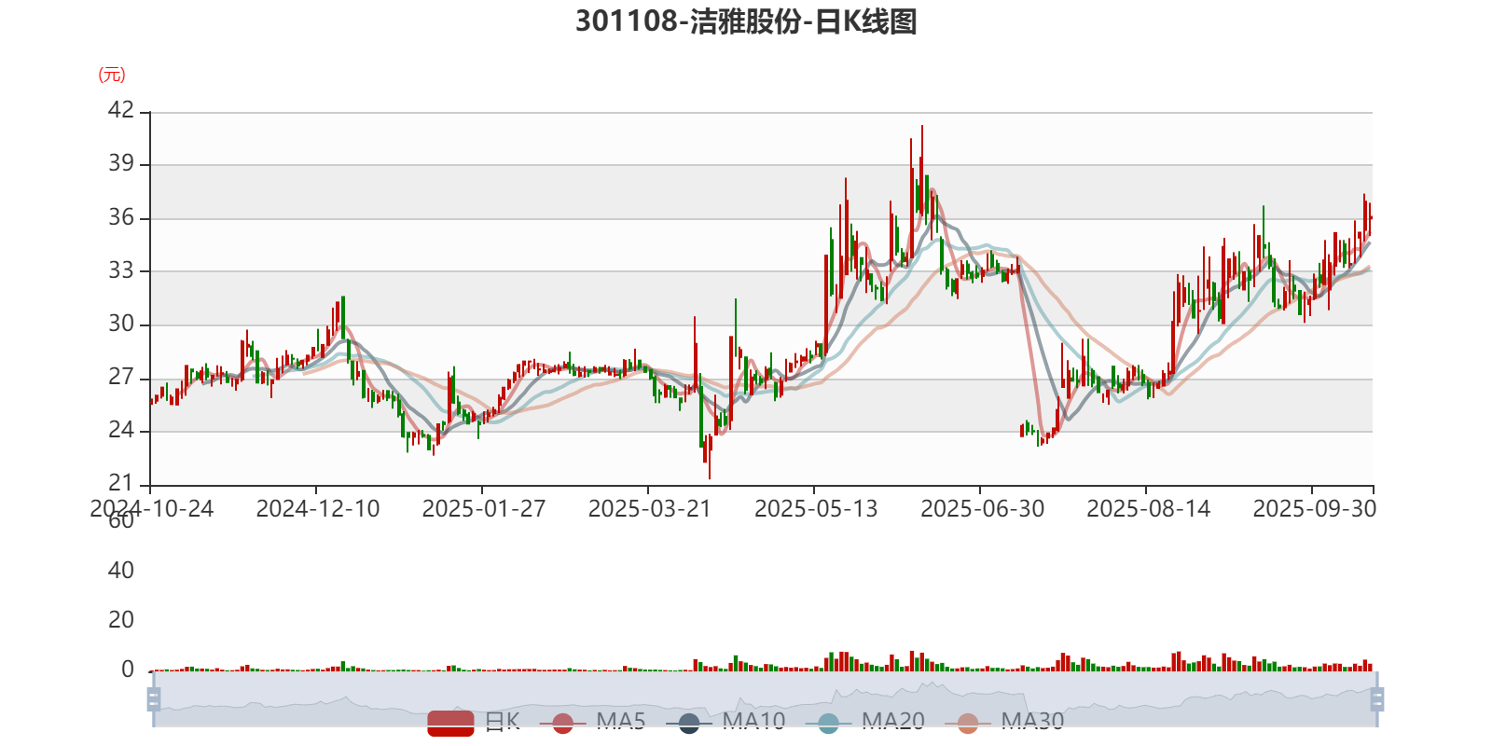Toggle the MA20 line legend
This screenshot has height=746, width=1492.
tap(865, 722)
